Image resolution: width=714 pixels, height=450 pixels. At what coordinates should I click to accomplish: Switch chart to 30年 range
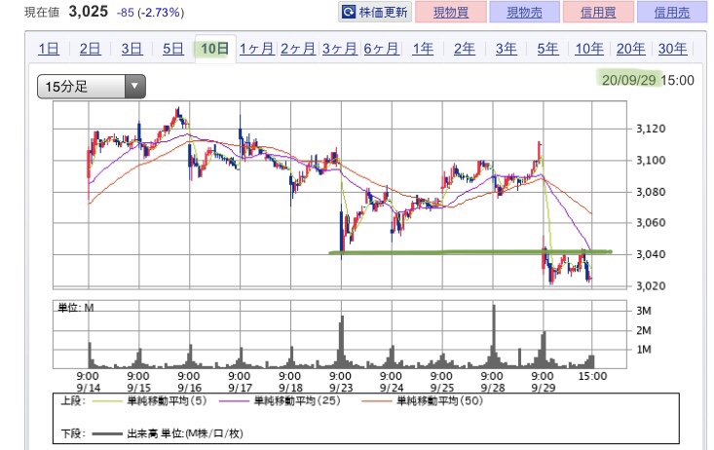point(672,49)
